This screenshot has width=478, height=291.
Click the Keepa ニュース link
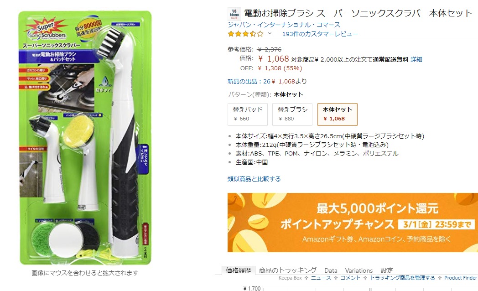click(321, 278)
